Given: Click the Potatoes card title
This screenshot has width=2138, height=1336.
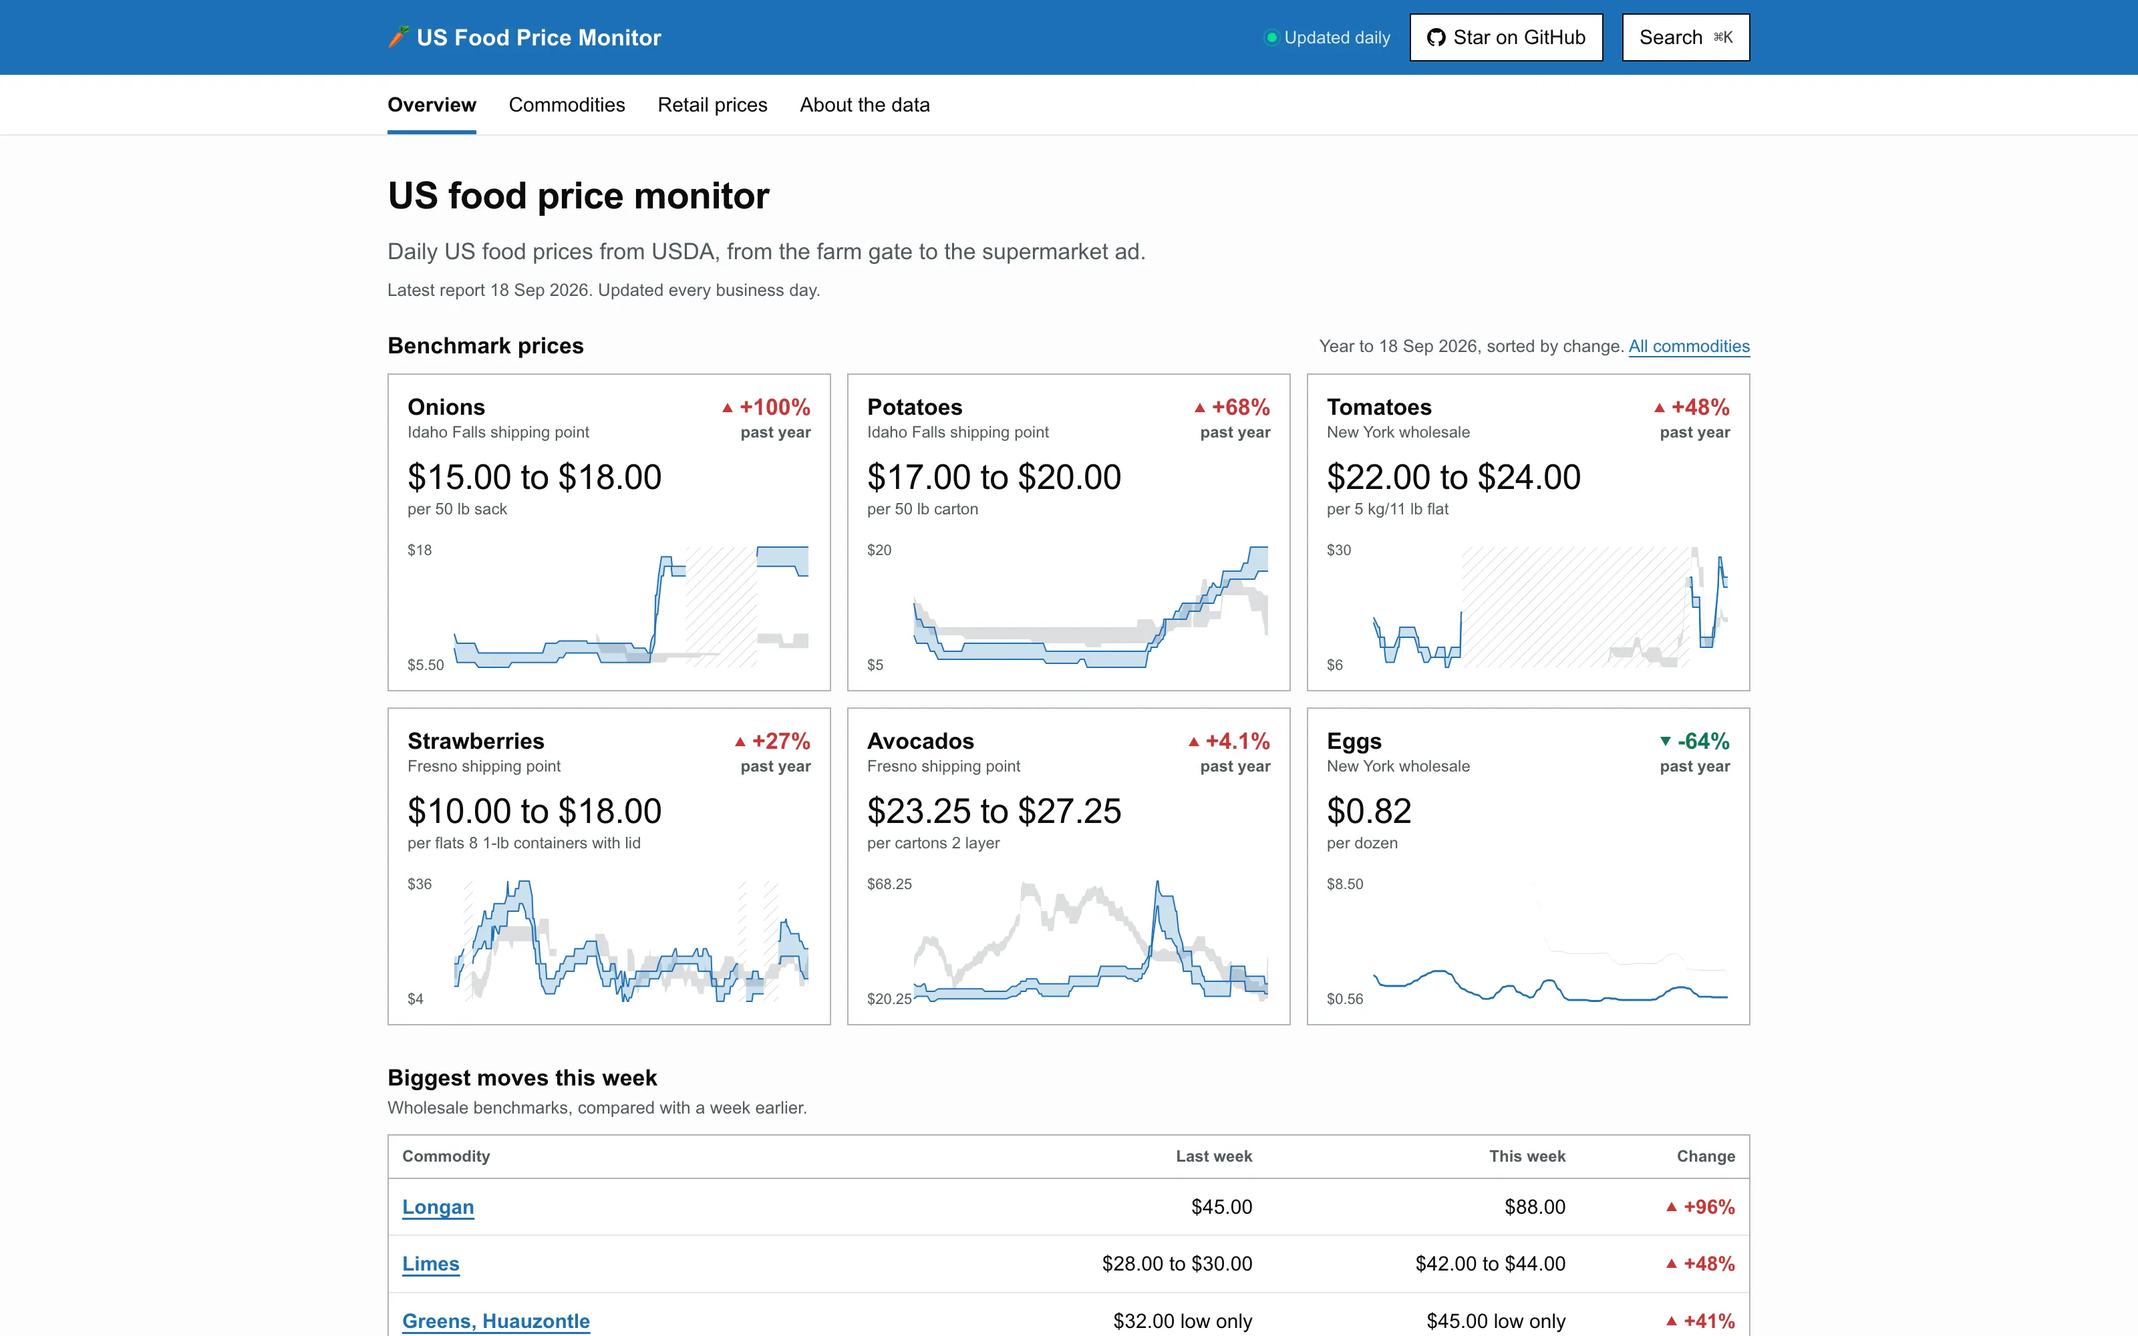Looking at the screenshot, I should 915,407.
